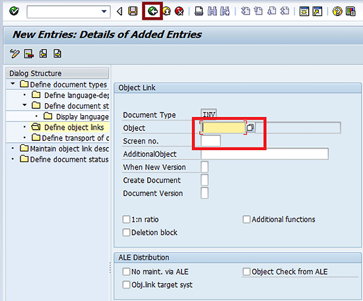Click the Save floppy disk icon
Image resolution: width=363 pixels, height=301 pixels.
click(133, 11)
